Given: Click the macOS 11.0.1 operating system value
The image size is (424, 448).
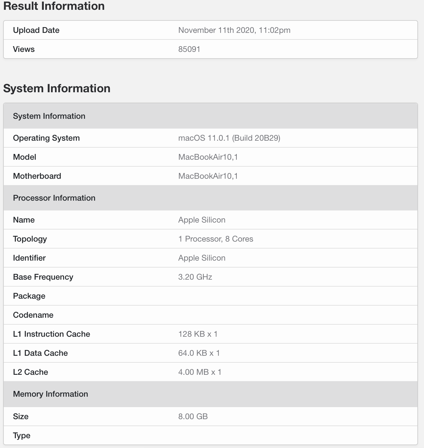Looking at the screenshot, I should [229, 138].
